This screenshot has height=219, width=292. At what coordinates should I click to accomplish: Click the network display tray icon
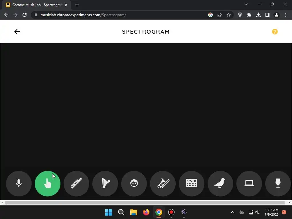pos(251,212)
